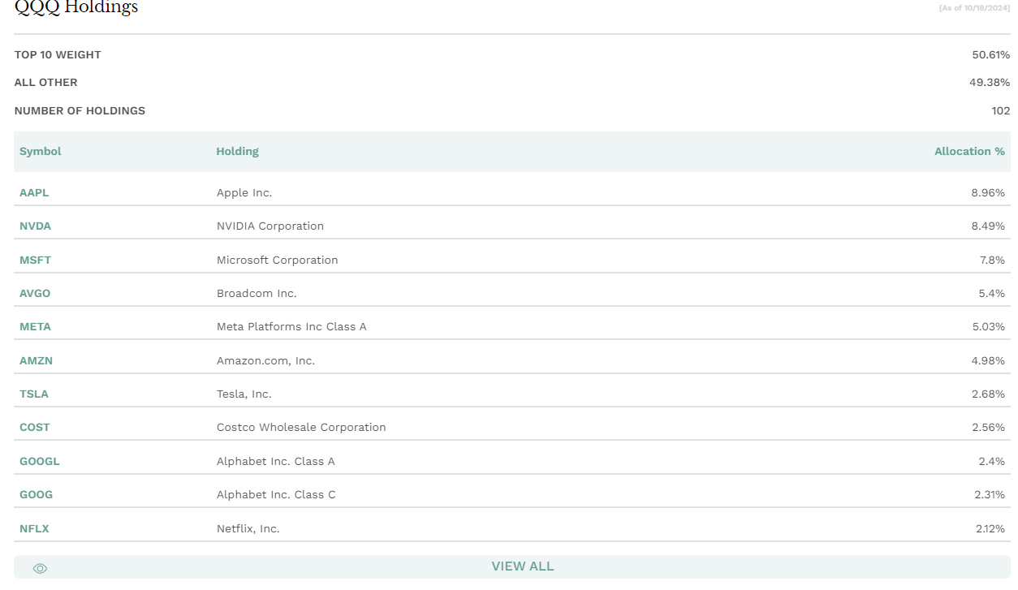The image size is (1018, 590).
Task: Click Amazon's 4.98% allocation value
Action: pyautogui.click(x=988, y=361)
